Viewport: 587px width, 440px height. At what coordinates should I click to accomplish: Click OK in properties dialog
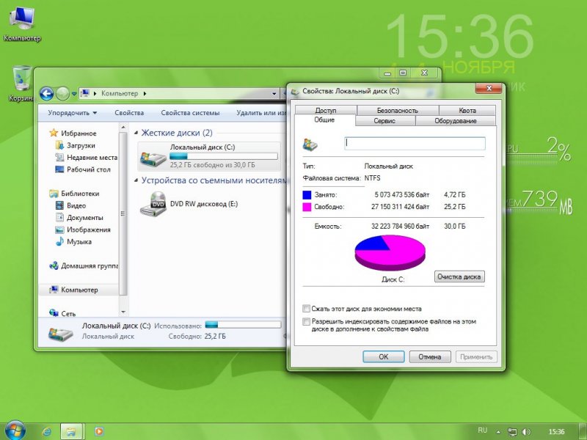tap(383, 356)
